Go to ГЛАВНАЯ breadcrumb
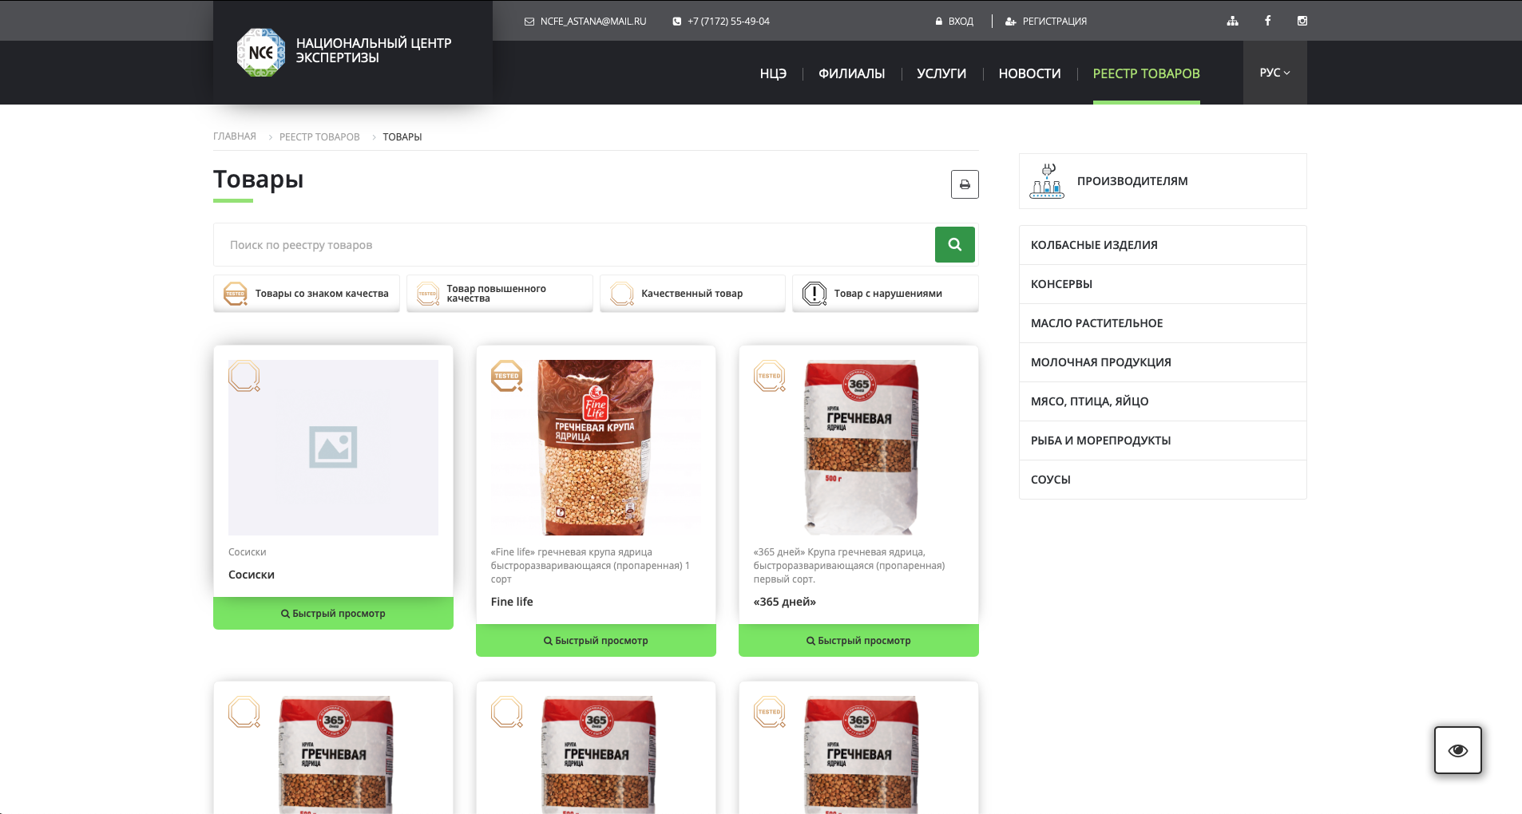 [235, 136]
